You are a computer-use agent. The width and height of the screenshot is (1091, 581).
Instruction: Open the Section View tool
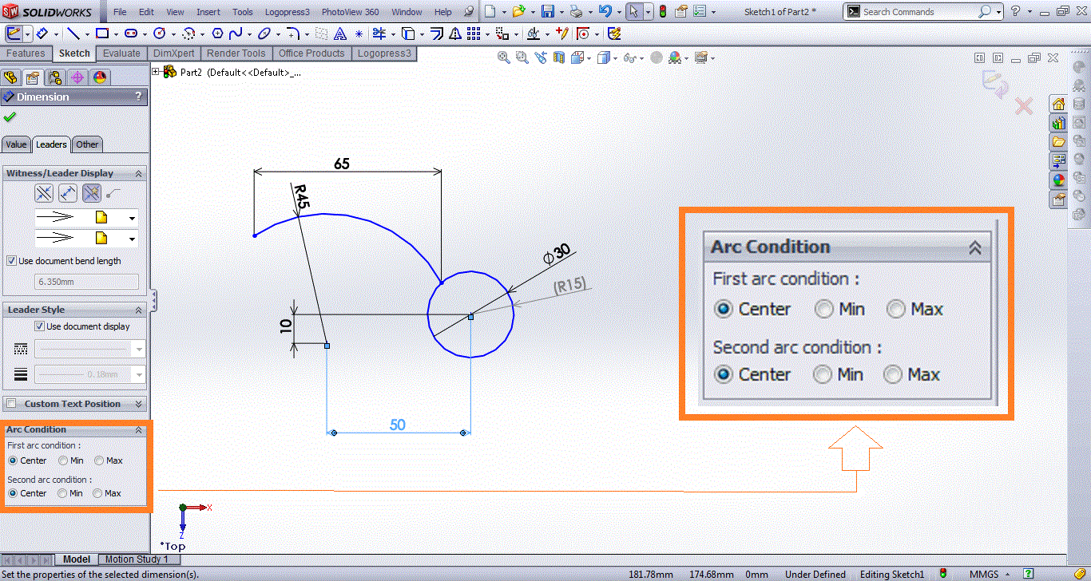click(x=558, y=57)
